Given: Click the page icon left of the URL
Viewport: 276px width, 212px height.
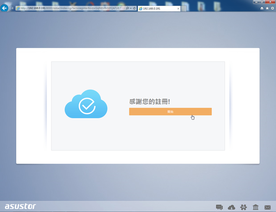Looking at the screenshot, I should click(x=18, y=8).
